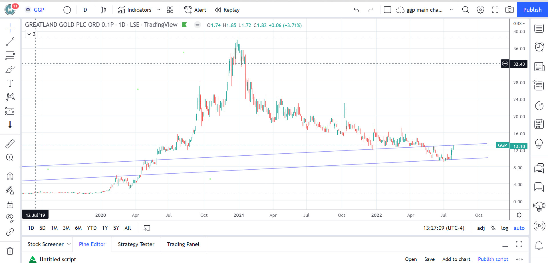Start bar Replay mode
The image size is (548, 263).
click(x=227, y=10)
